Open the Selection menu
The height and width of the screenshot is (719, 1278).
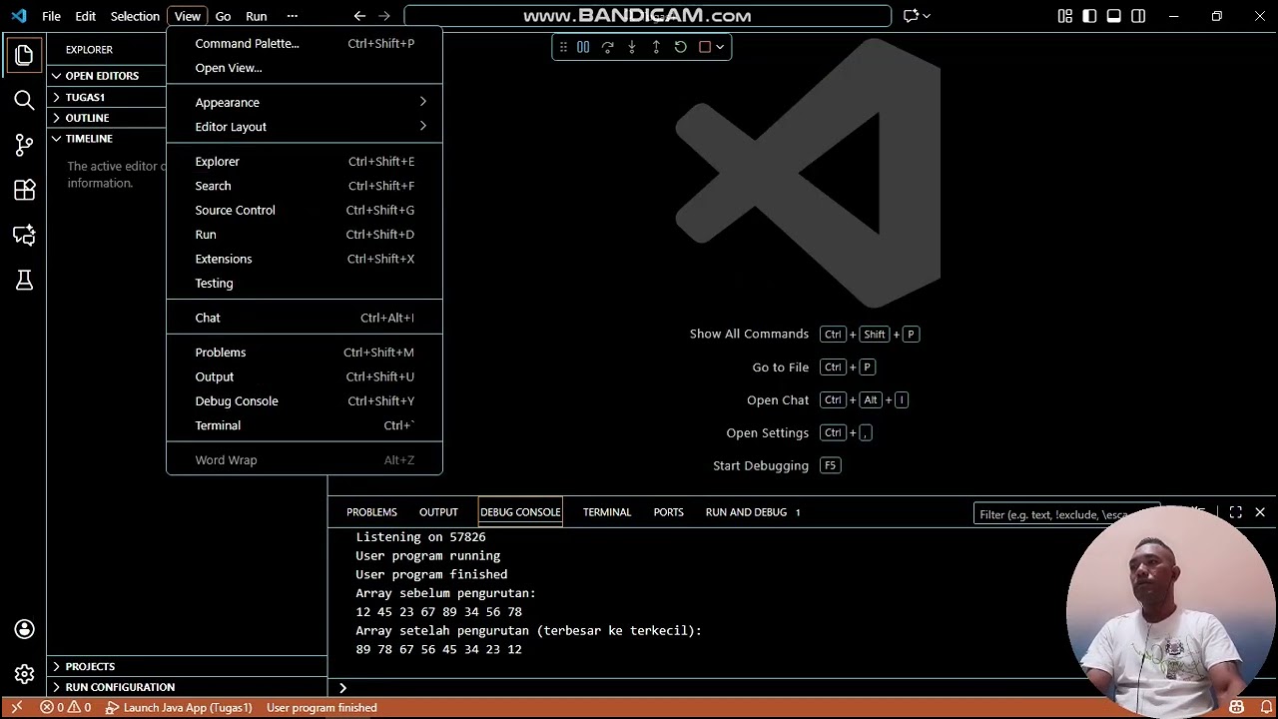[x=135, y=16]
